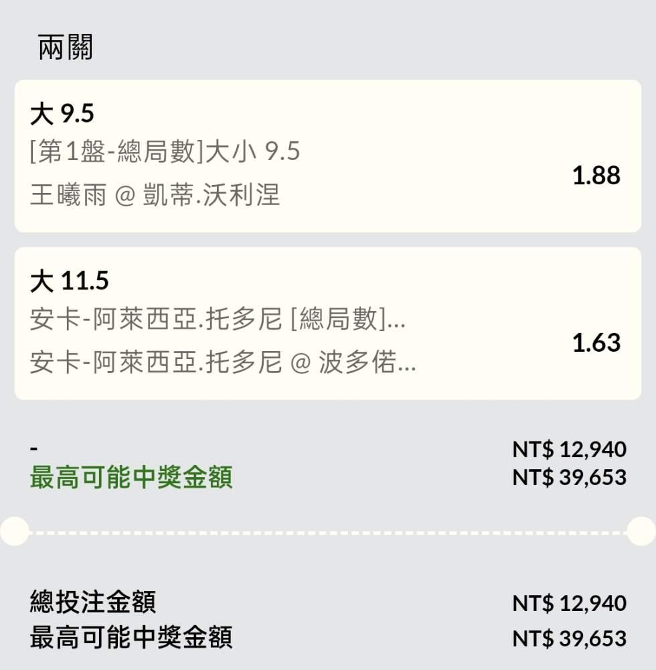Click the dashed ticket divider line
Viewport: 656px width, 670px height.
(x=328, y=533)
